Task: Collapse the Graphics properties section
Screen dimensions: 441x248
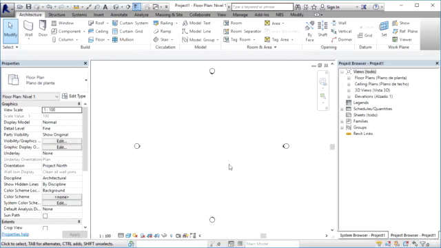Action: point(79,104)
